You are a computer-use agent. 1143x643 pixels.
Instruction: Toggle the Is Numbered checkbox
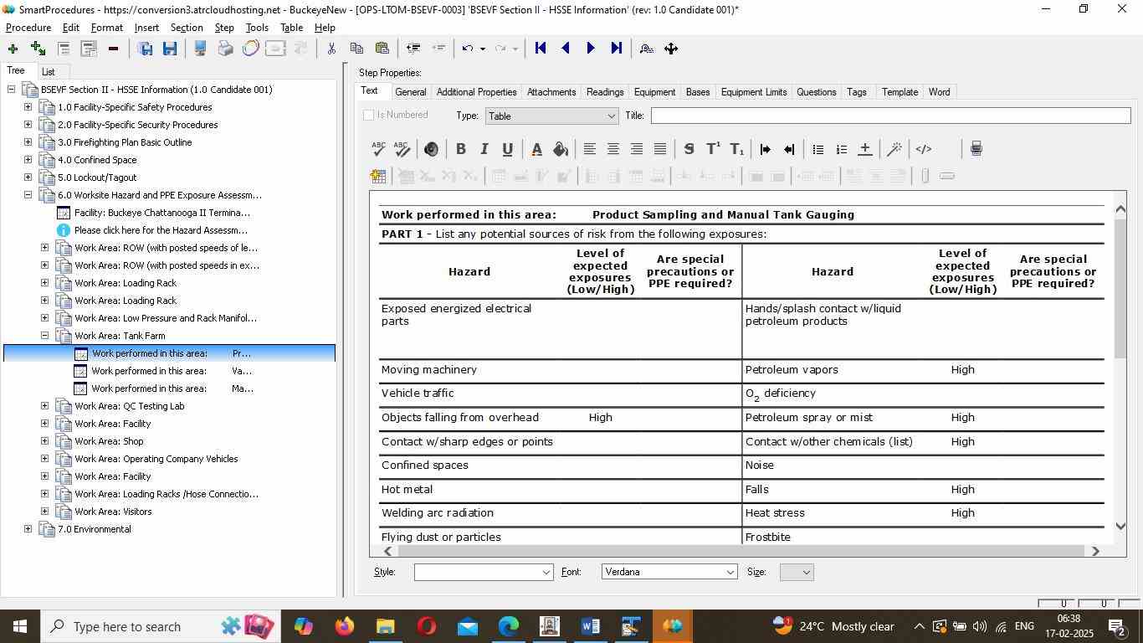[x=369, y=115]
